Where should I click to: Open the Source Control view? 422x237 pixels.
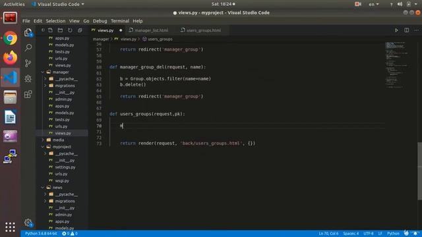tap(28, 63)
